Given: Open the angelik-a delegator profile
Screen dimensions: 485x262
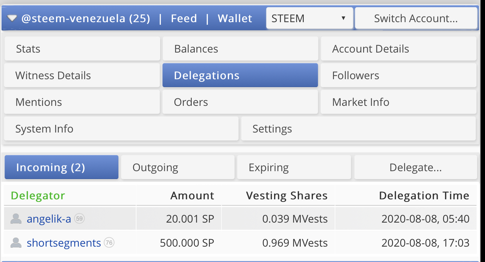Looking at the screenshot, I should (x=49, y=219).
